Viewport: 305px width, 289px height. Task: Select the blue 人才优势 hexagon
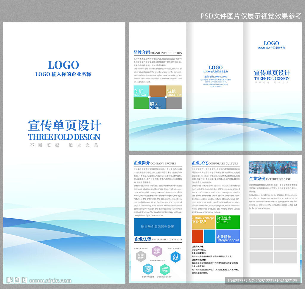pyautogui.click(x=175, y=257)
